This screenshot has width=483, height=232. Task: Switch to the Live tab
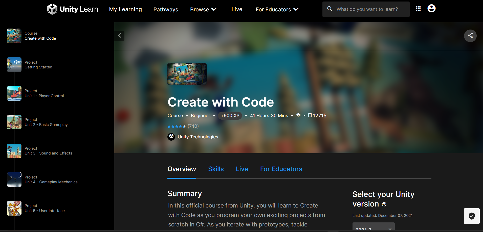pyautogui.click(x=242, y=169)
